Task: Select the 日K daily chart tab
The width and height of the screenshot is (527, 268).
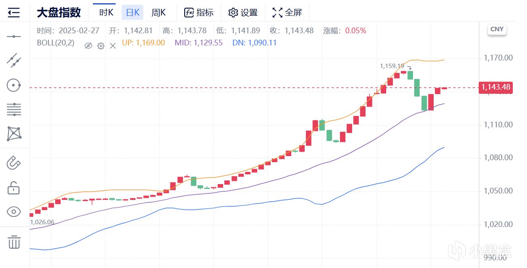Action: coord(132,13)
